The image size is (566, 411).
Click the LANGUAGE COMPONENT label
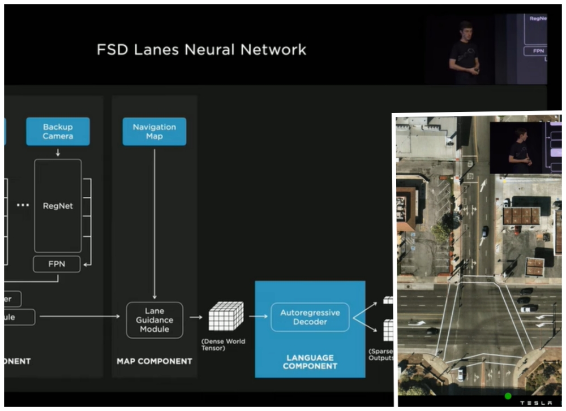coord(310,362)
